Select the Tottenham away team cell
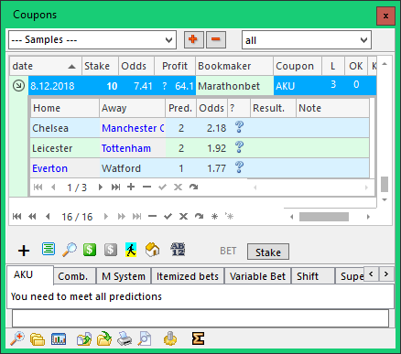This screenshot has width=401, height=354. point(133,148)
